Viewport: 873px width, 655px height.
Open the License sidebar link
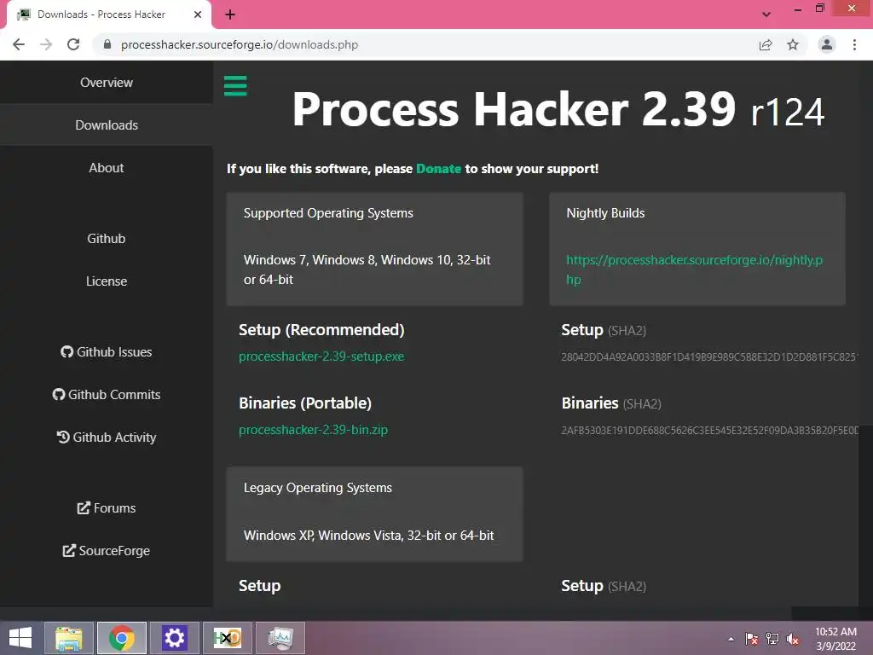click(x=107, y=281)
